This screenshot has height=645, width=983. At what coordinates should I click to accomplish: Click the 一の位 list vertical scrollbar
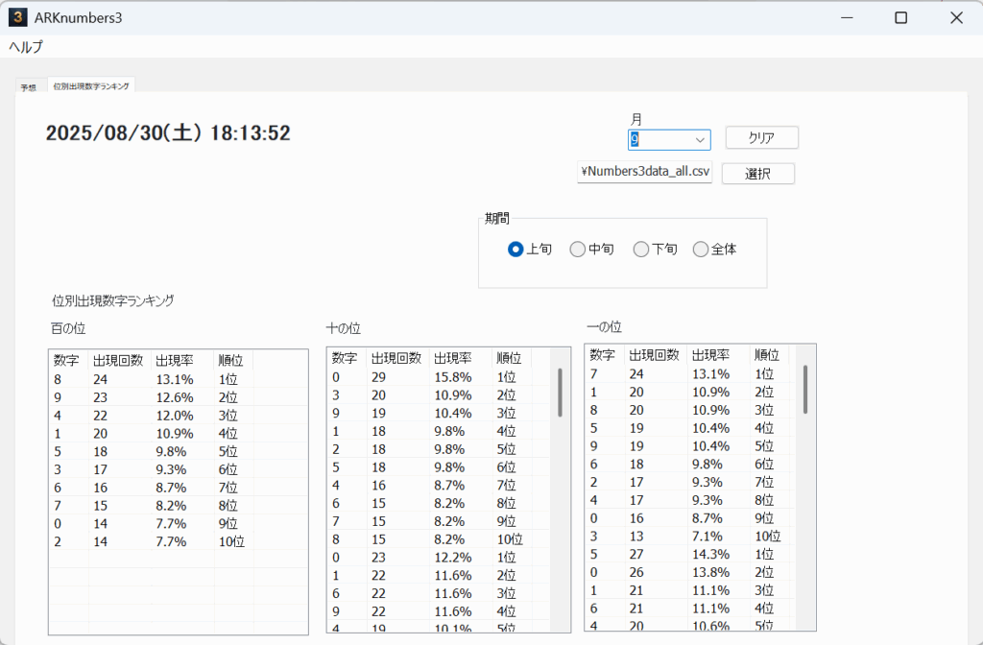click(x=805, y=389)
